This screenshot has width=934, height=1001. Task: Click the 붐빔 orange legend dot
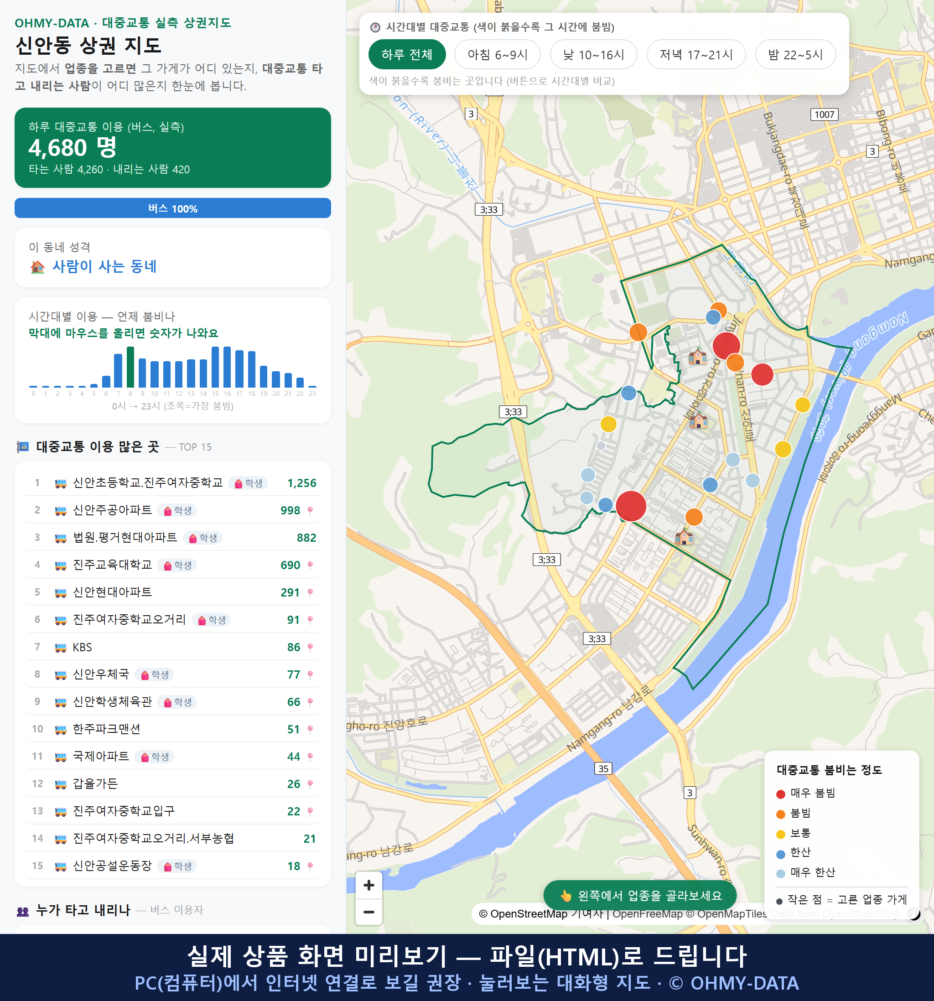(781, 814)
